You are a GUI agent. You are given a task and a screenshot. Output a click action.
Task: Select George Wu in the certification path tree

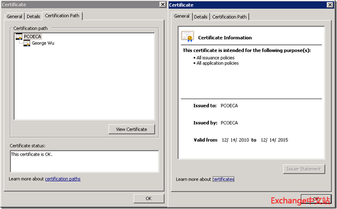coord(43,43)
